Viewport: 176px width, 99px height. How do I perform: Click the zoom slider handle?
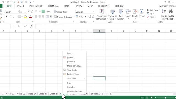point(166,98)
